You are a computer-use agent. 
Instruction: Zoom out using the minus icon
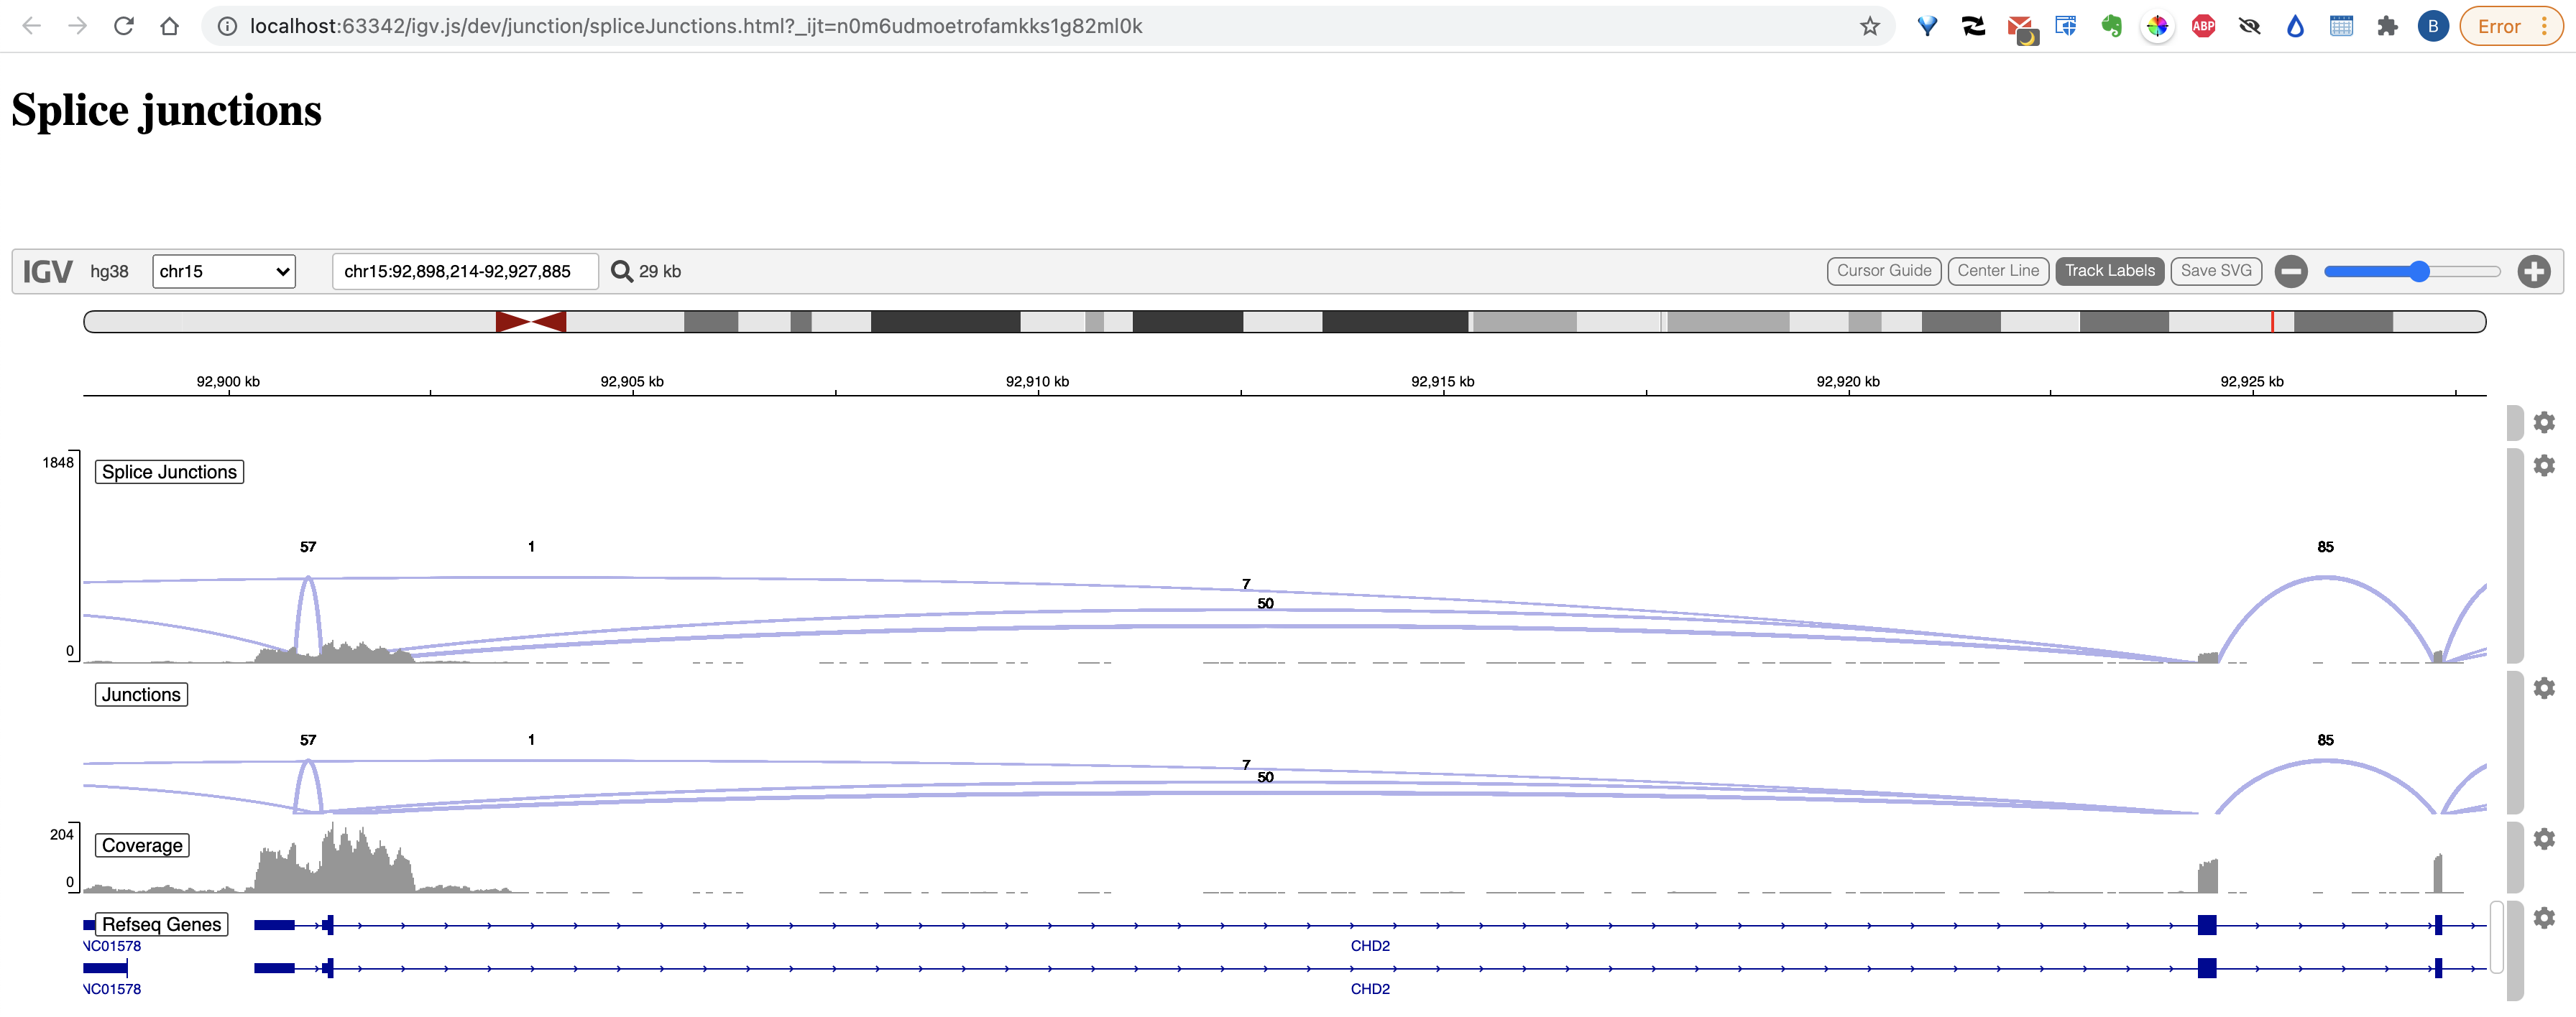[2291, 271]
